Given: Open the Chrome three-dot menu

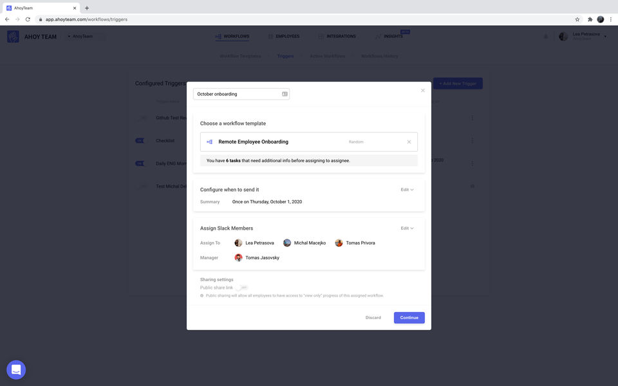Looking at the screenshot, I should (611, 19).
